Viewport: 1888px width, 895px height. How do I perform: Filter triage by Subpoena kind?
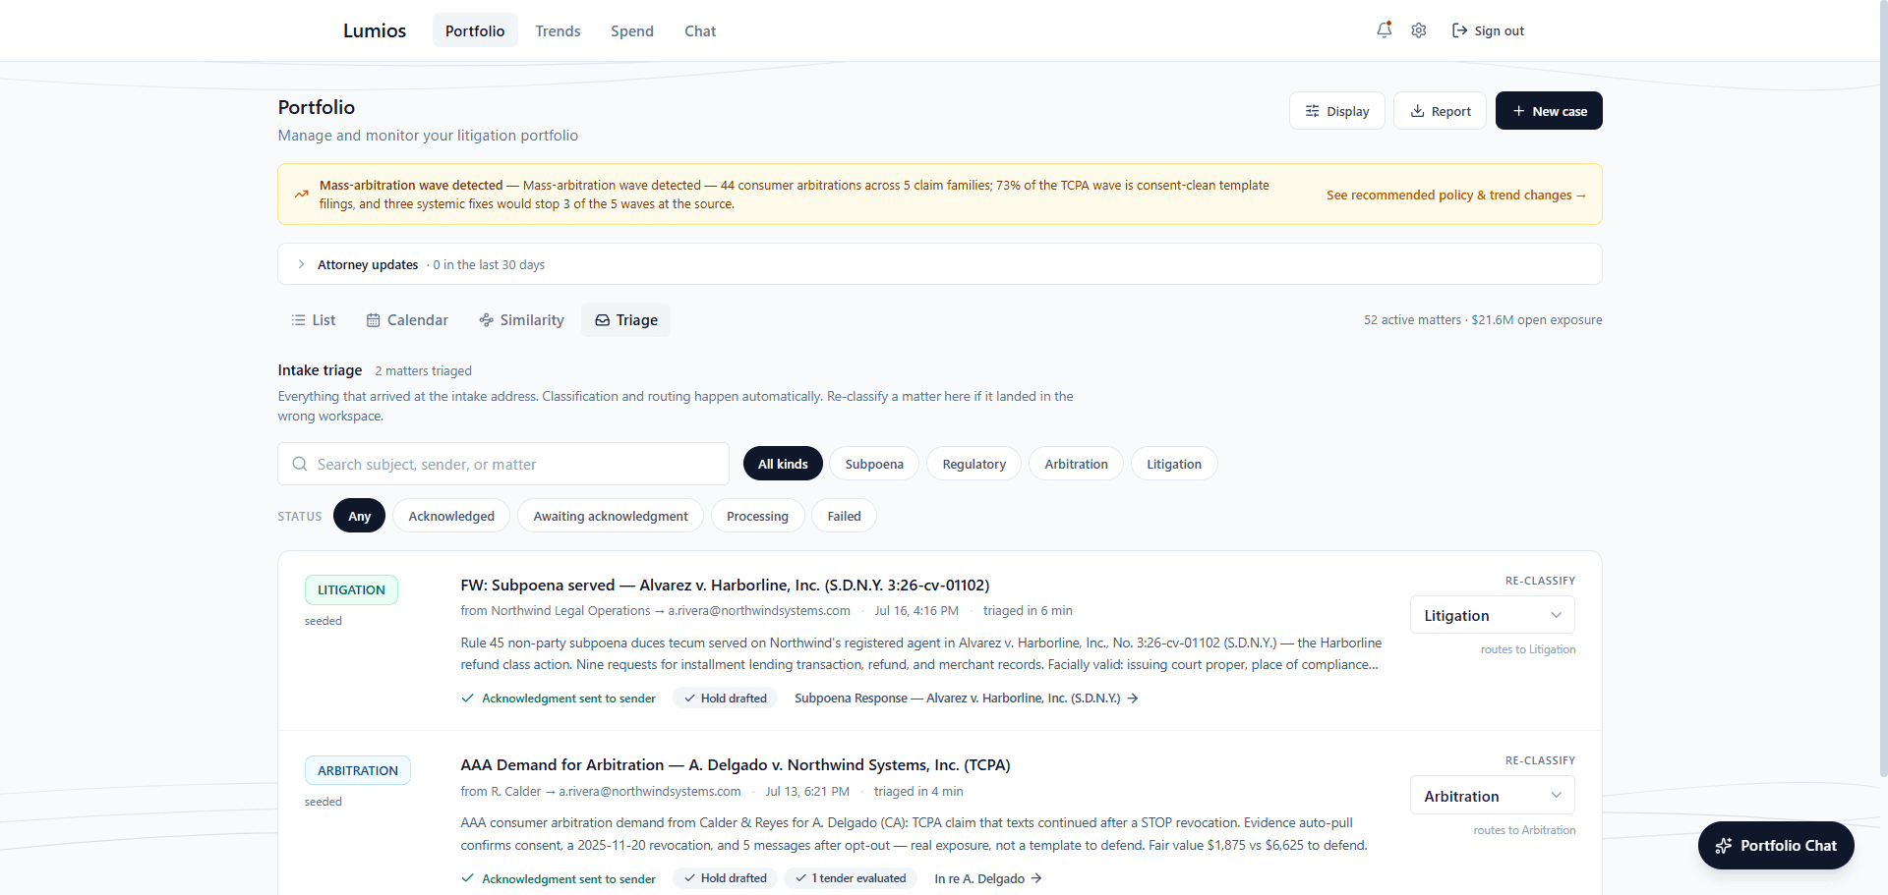874,464
